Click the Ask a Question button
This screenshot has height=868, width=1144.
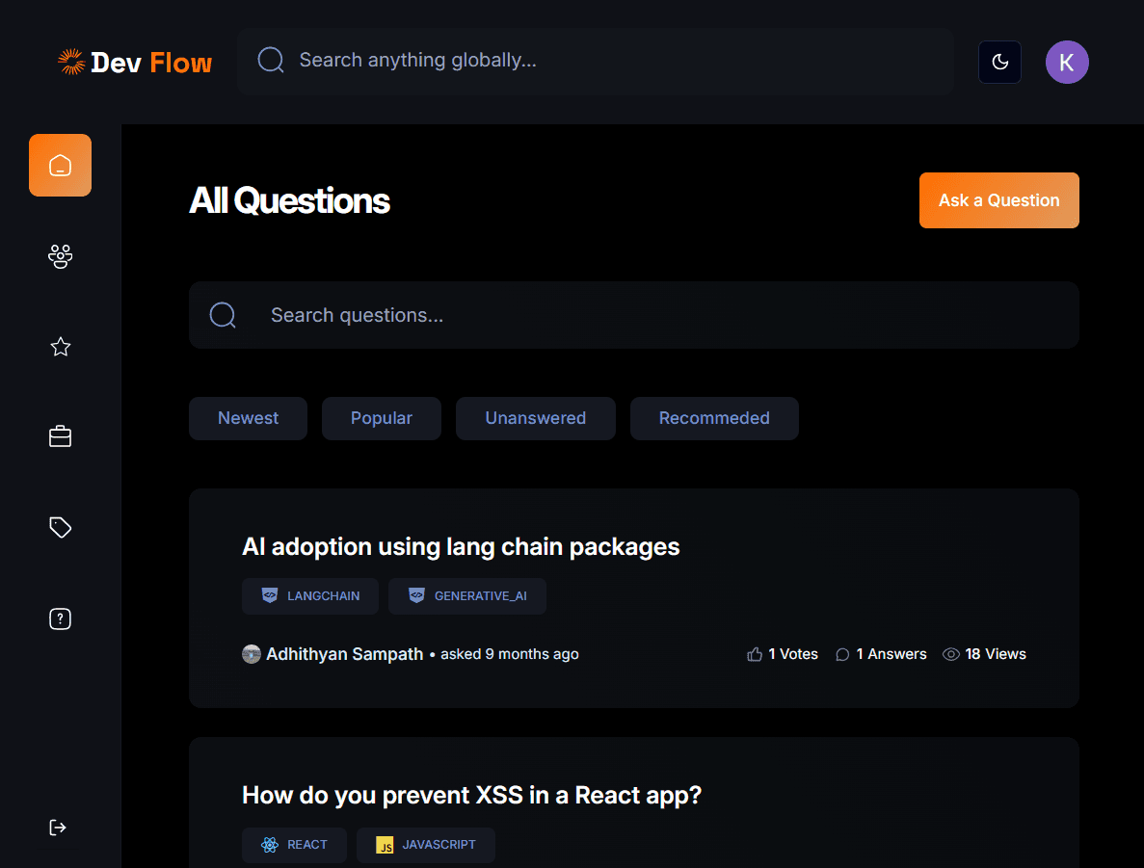[x=998, y=200]
